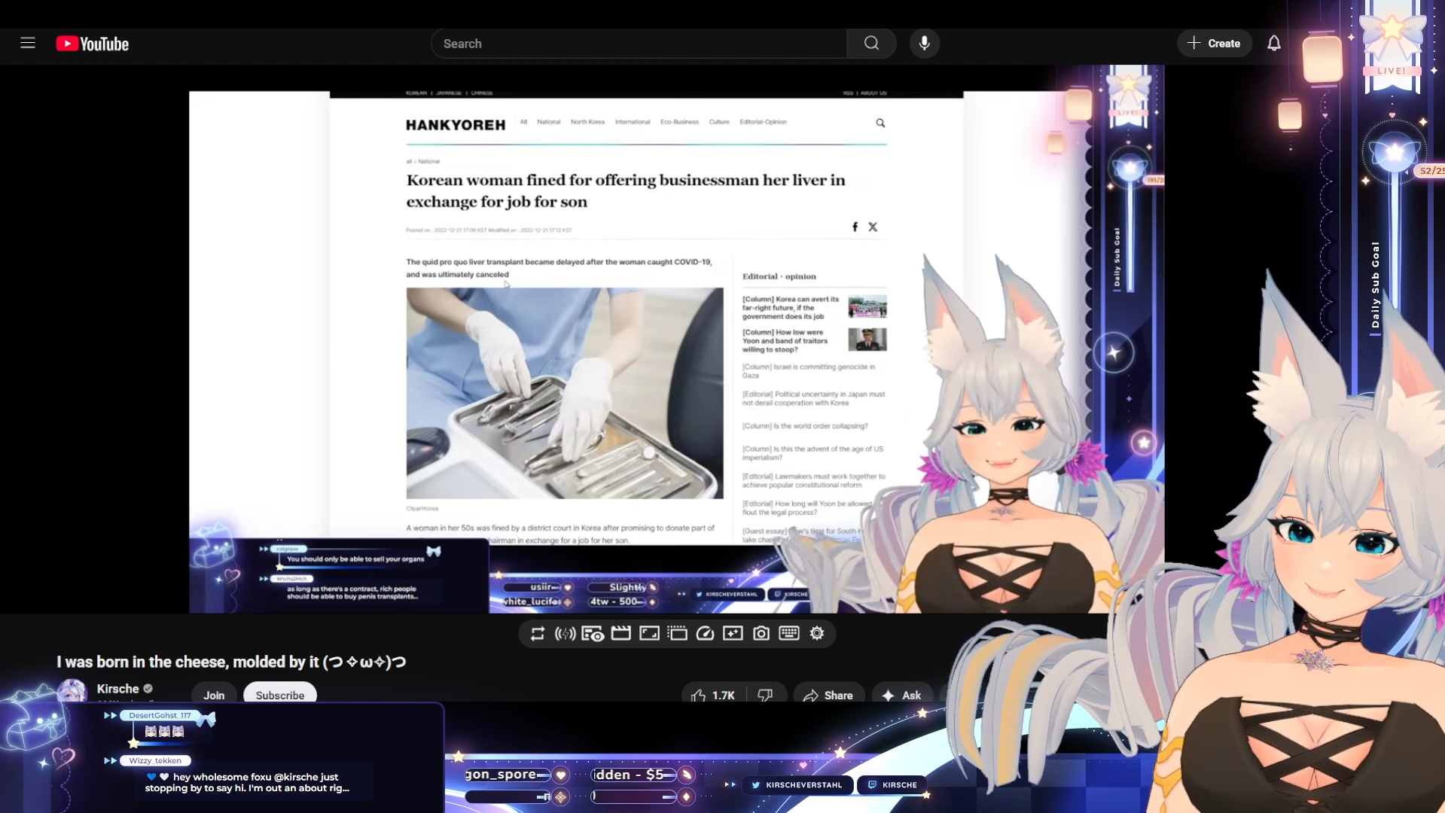The width and height of the screenshot is (1445, 813).
Task: Select the North Korea tab
Action: (x=587, y=122)
